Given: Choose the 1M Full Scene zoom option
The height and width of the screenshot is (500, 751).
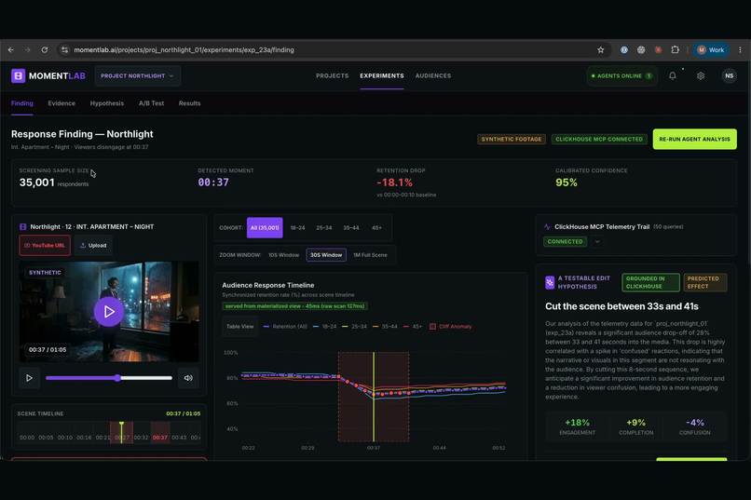Looking at the screenshot, I should (x=370, y=255).
